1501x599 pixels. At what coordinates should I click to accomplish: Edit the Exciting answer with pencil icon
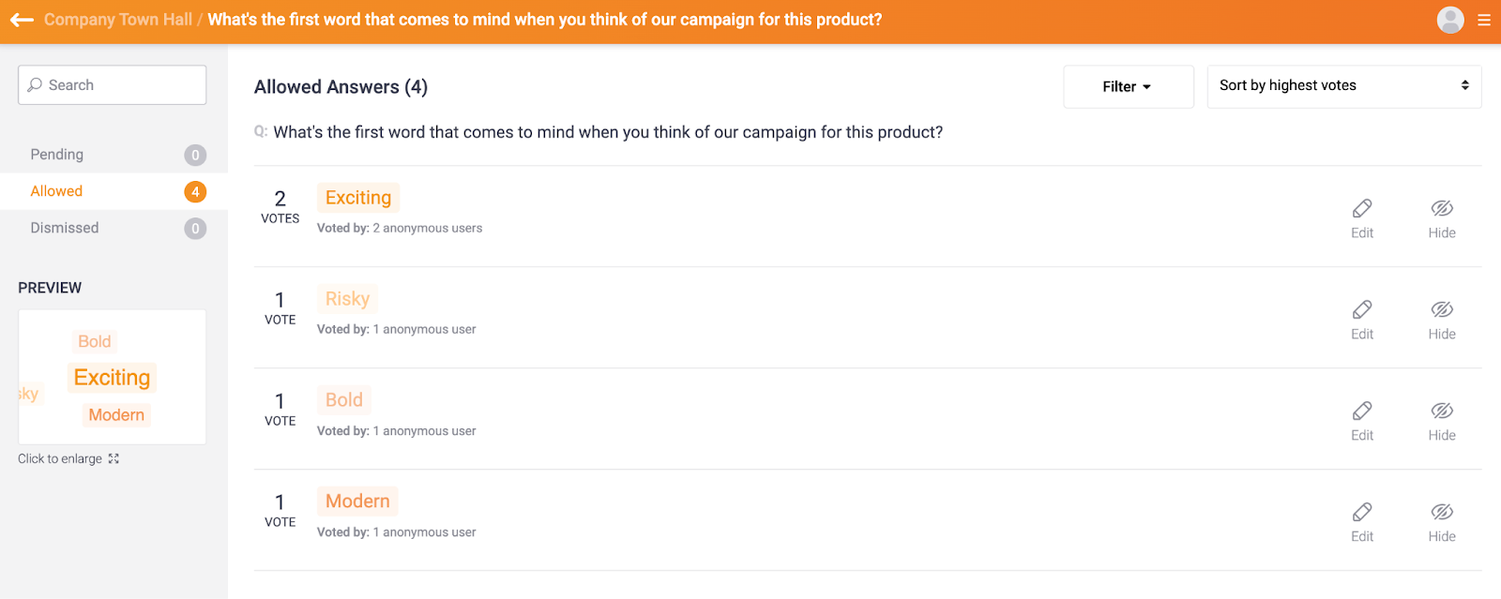coord(1362,208)
